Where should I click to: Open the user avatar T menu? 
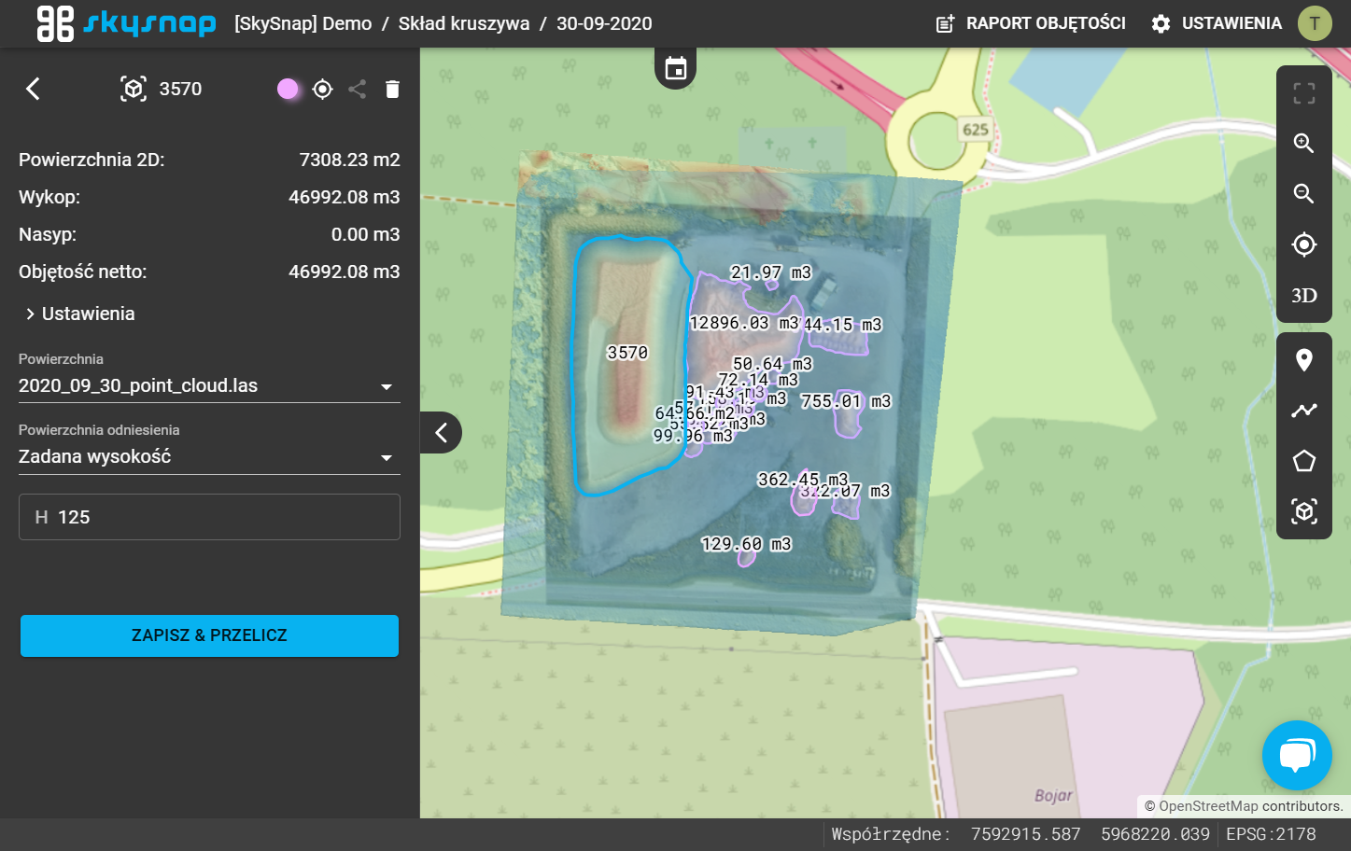pyautogui.click(x=1315, y=23)
